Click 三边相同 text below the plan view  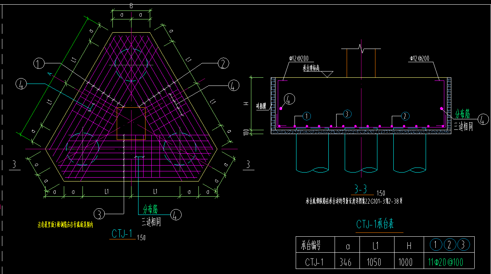coord(151,222)
